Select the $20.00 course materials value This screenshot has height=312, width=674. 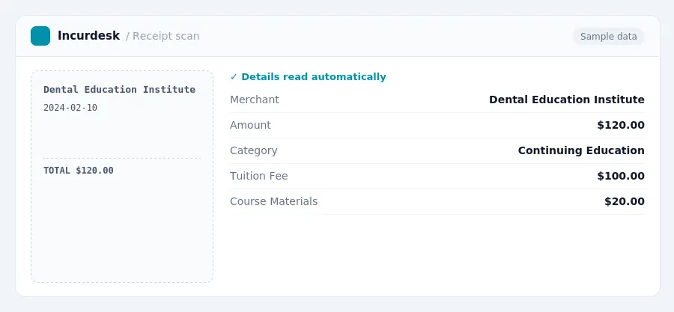point(625,201)
